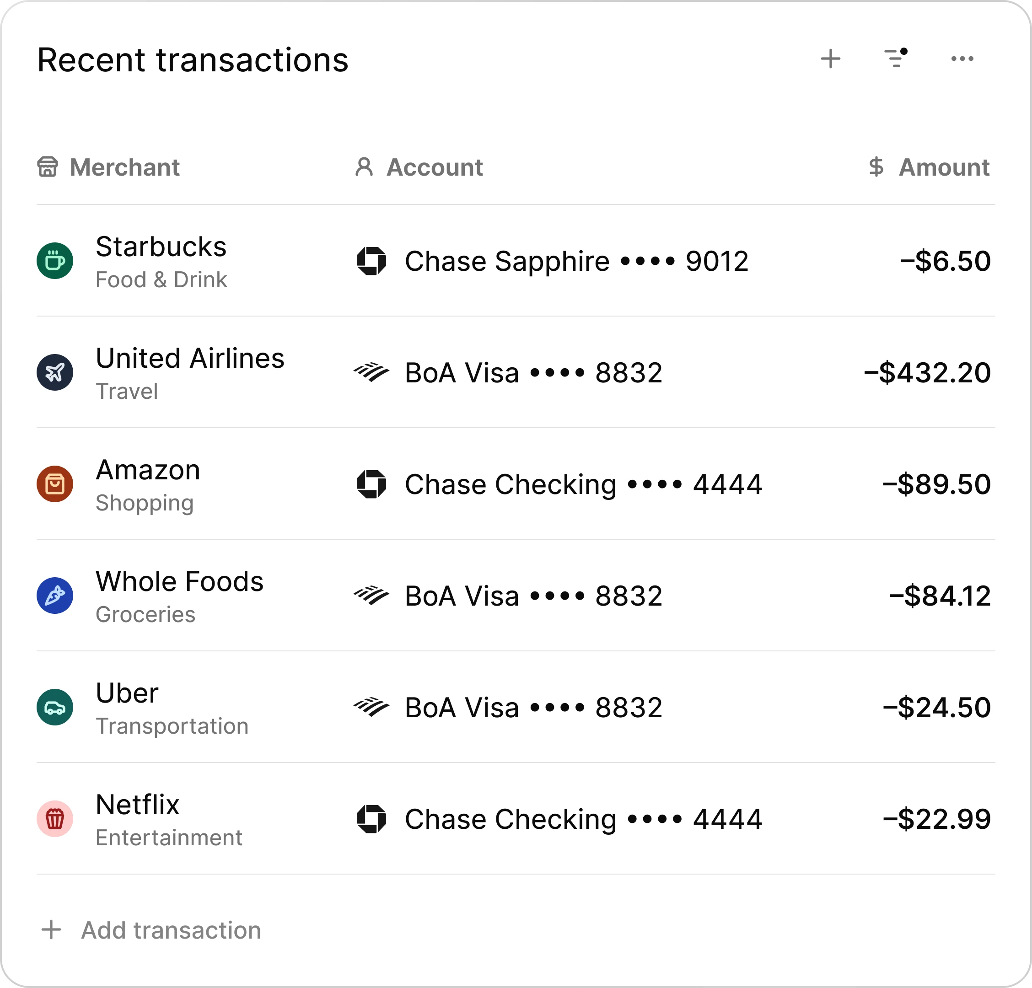Click the −$432.20 amount
Viewport: 1032px width, 988px height.
tap(927, 373)
